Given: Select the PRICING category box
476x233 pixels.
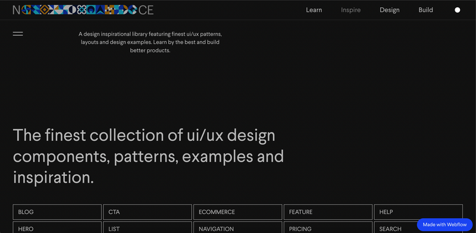Looking at the screenshot, I should pyautogui.click(x=328, y=227).
